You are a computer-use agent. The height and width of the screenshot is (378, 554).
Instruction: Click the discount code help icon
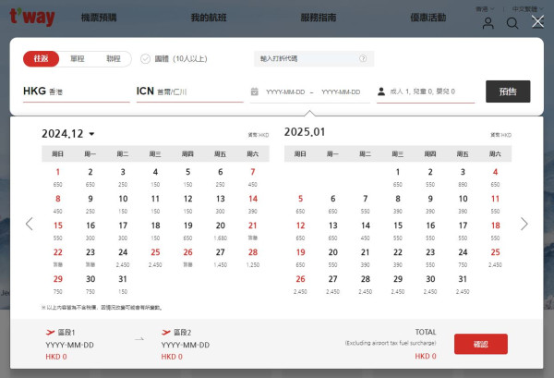pyautogui.click(x=363, y=58)
